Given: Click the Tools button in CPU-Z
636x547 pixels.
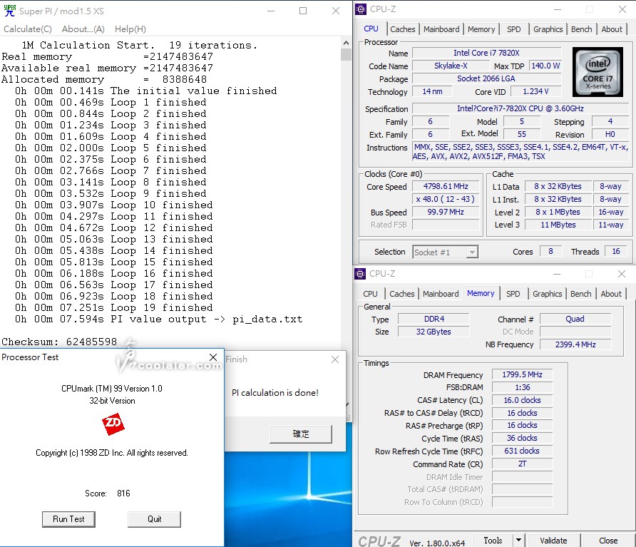Looking at the screenshot, I should [493, 540].
